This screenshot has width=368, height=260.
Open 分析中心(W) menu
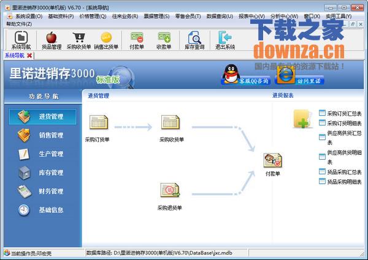[284, 16]
